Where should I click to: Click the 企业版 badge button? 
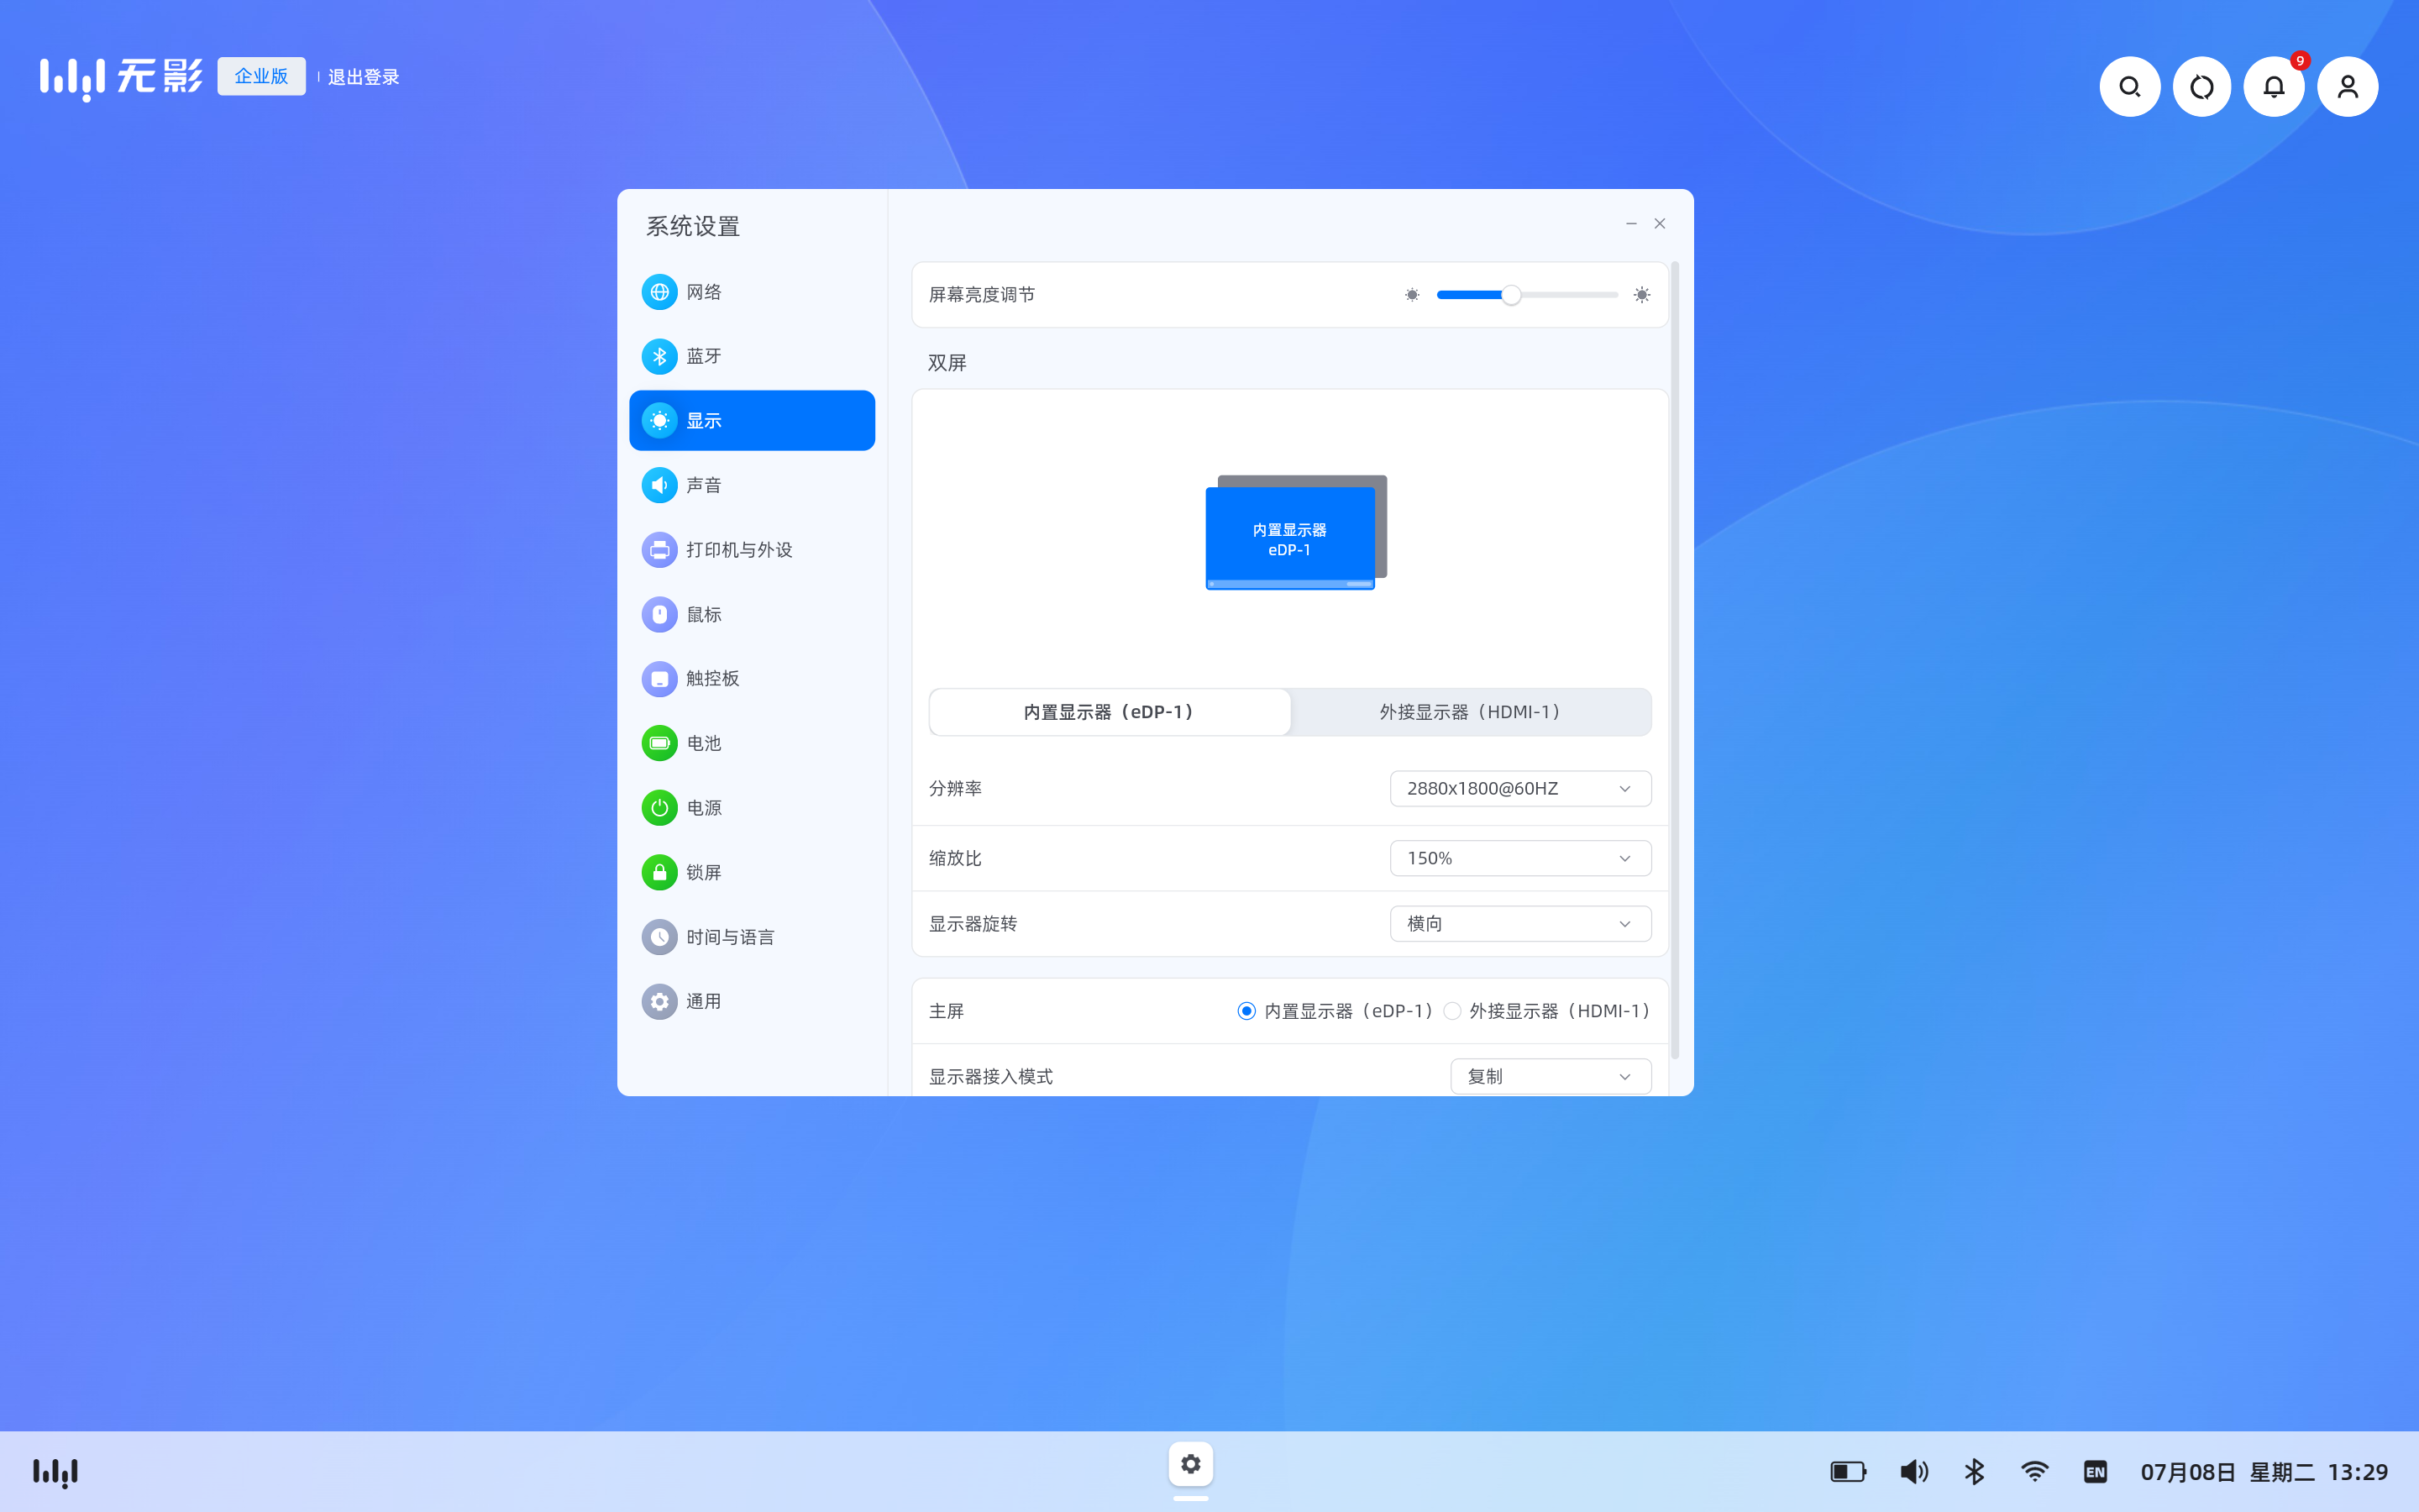click(261, 76)
